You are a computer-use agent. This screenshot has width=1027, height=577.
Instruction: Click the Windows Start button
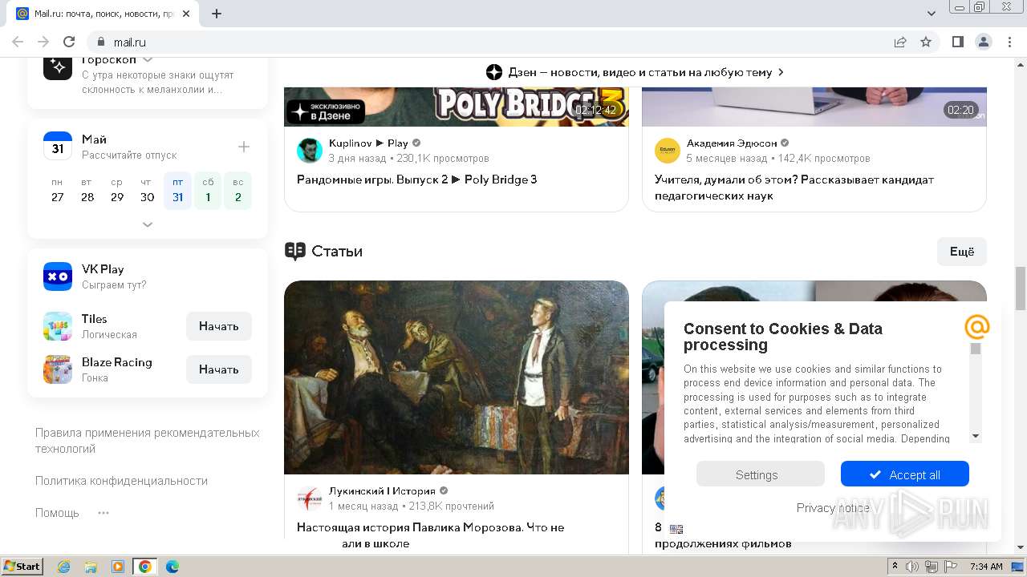[22, 567]
